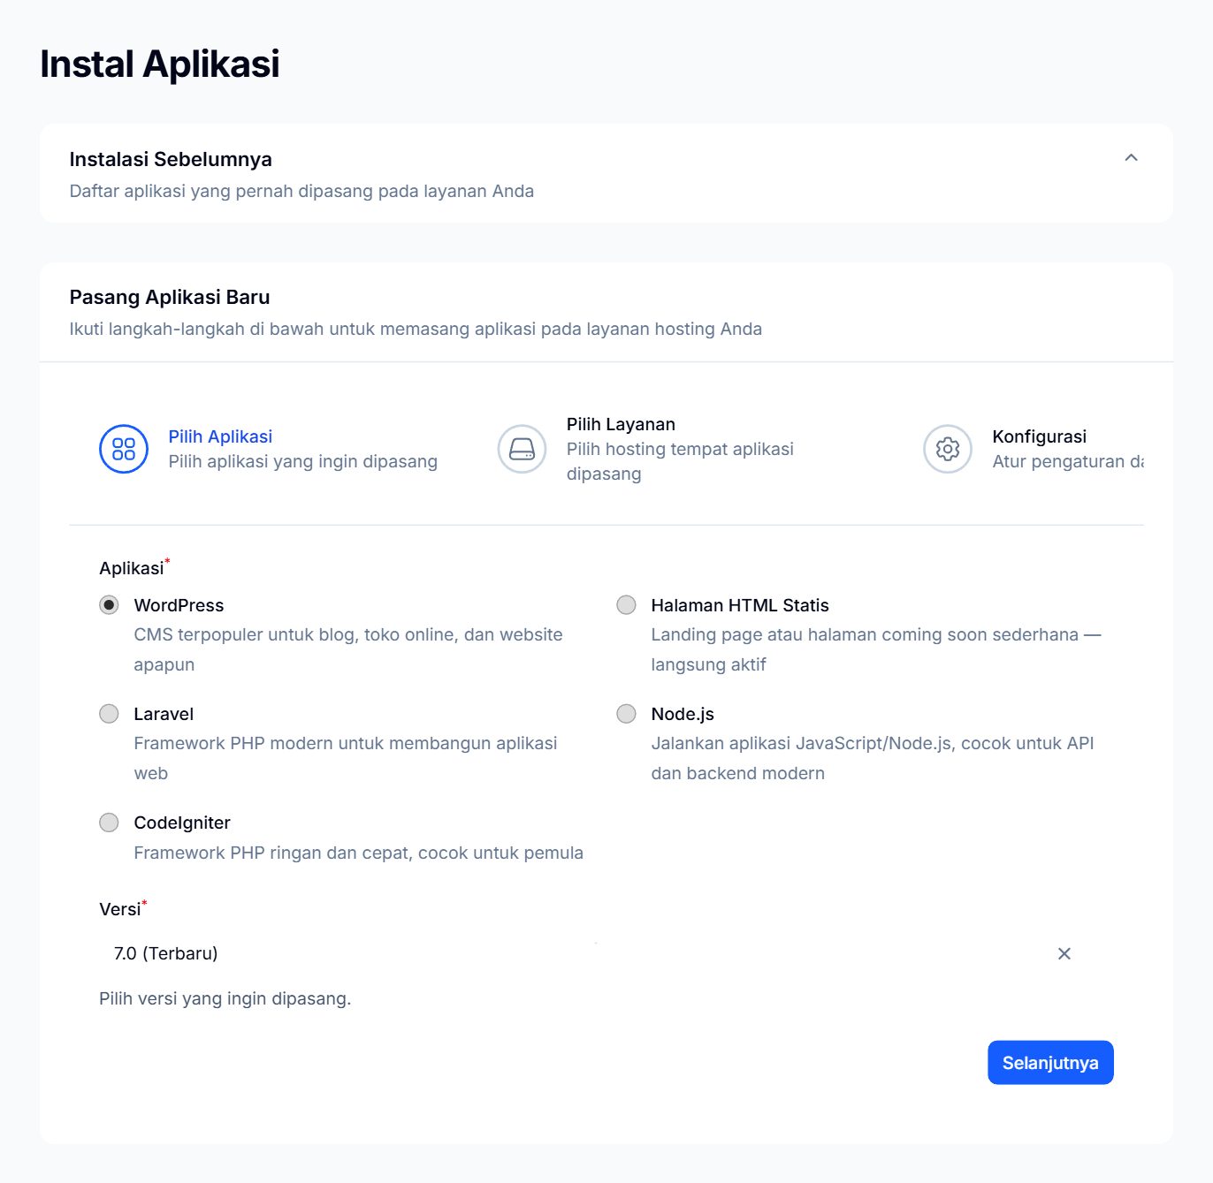Click 'Framework PHP modern' description text

click(x=346, y=758)
